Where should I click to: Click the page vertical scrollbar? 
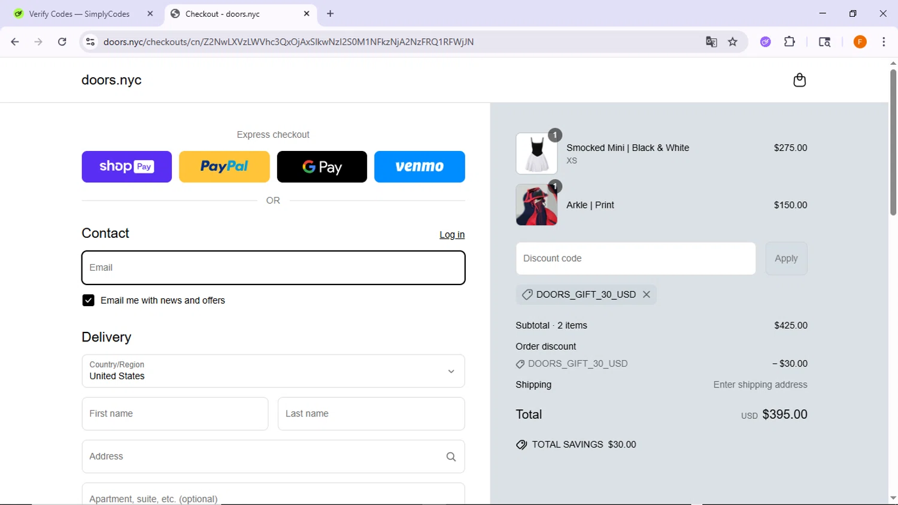tap(893, 143)
